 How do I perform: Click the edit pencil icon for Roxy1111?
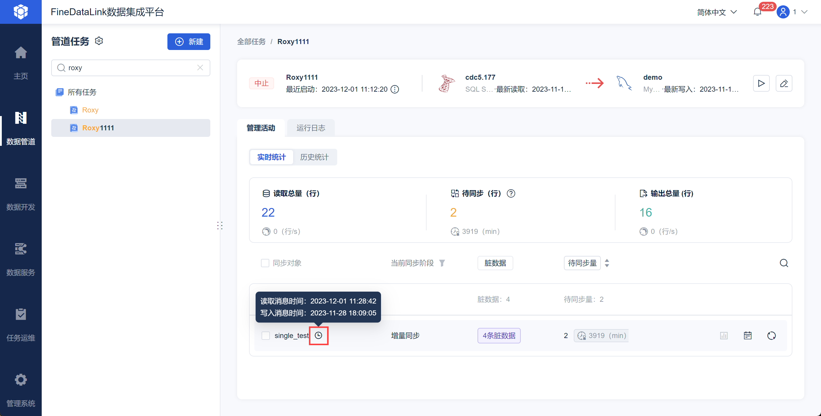(x=784, y=83)
